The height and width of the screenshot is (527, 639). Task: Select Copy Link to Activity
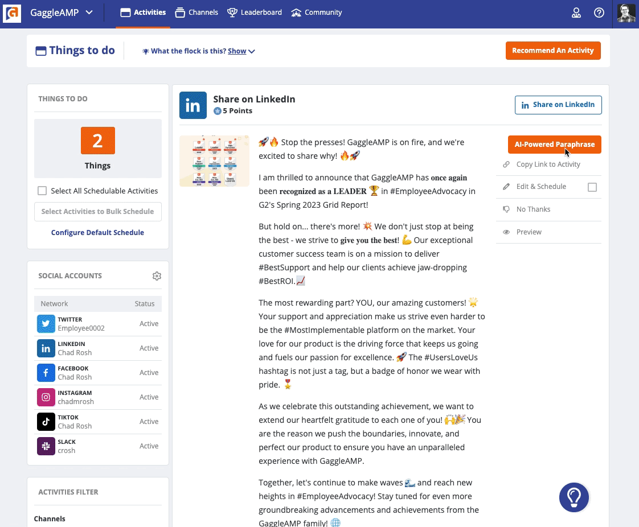(x=548, y=164)
